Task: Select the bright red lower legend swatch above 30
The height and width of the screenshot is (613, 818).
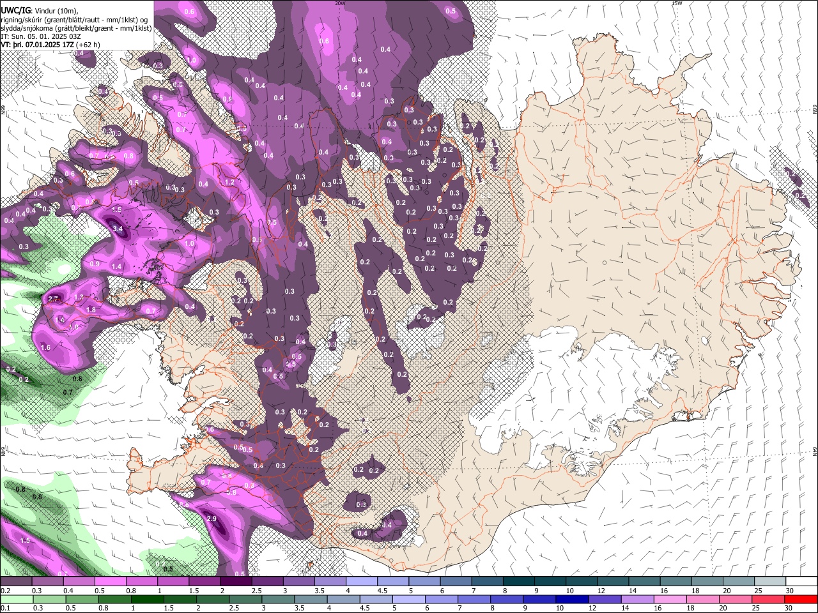Action: coord(800,600)
